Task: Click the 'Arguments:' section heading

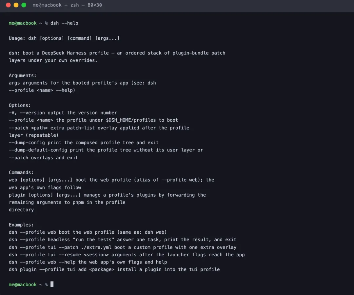Action: [22, 75]
